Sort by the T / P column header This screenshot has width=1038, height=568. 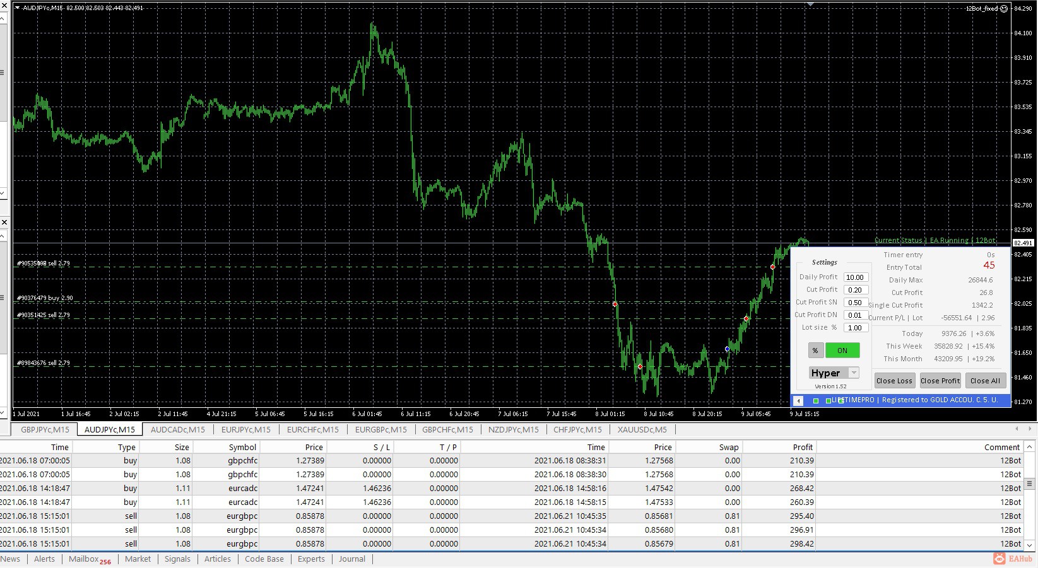(x=427, y=447)
